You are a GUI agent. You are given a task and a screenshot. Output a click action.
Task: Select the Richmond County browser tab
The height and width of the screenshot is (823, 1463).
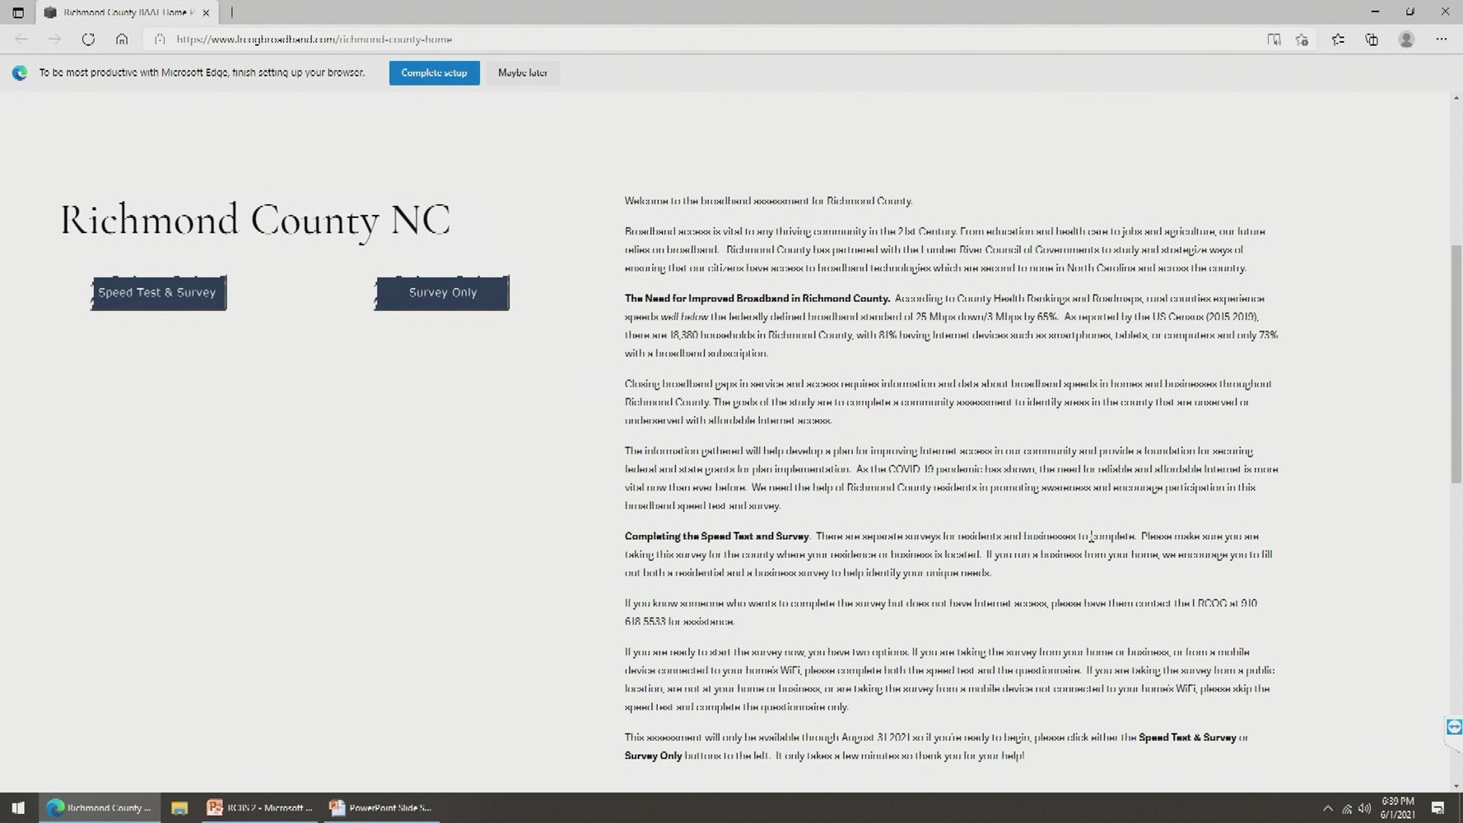128,12
